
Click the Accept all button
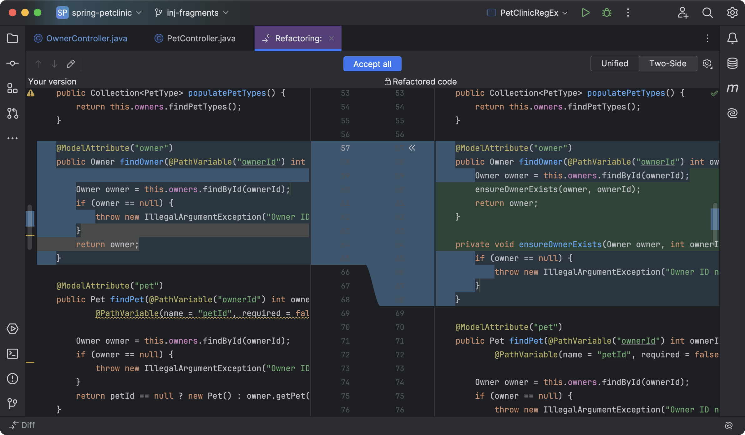point(372,64)
